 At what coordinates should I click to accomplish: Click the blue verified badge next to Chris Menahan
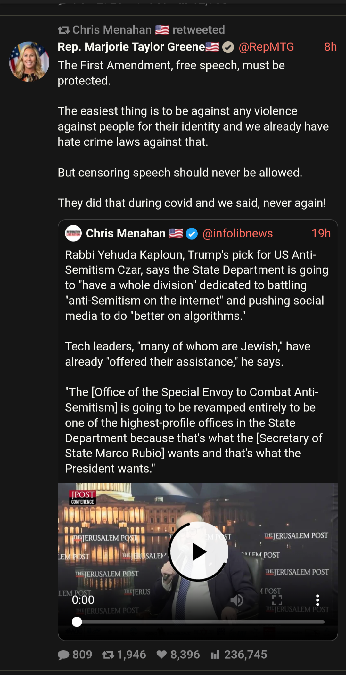pos(192,234)
